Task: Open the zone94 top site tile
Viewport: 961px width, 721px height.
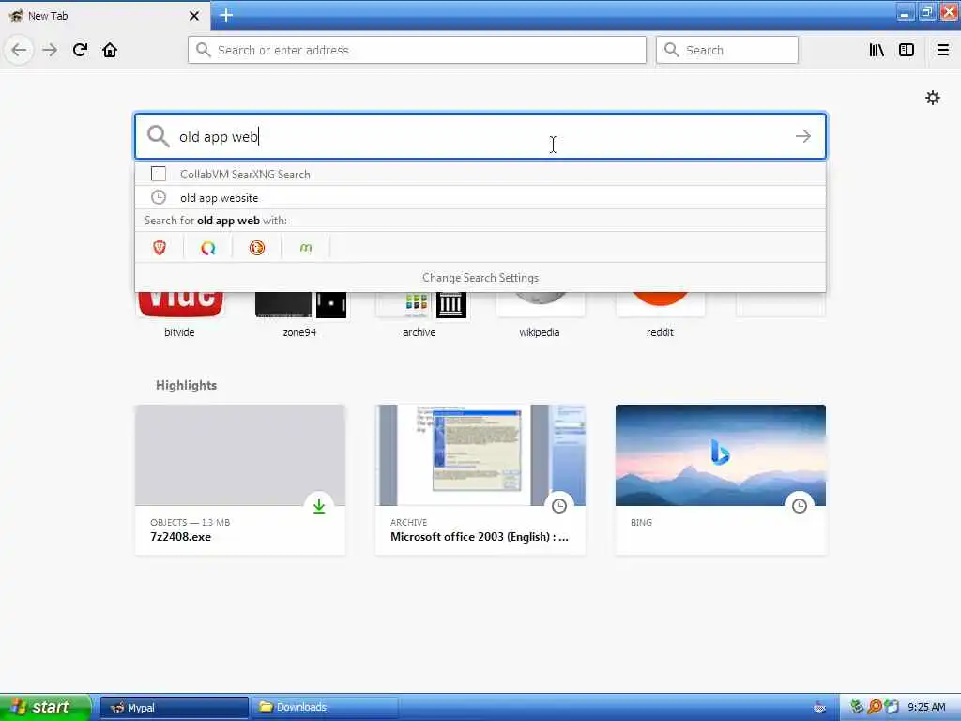Action: (299, 314)
